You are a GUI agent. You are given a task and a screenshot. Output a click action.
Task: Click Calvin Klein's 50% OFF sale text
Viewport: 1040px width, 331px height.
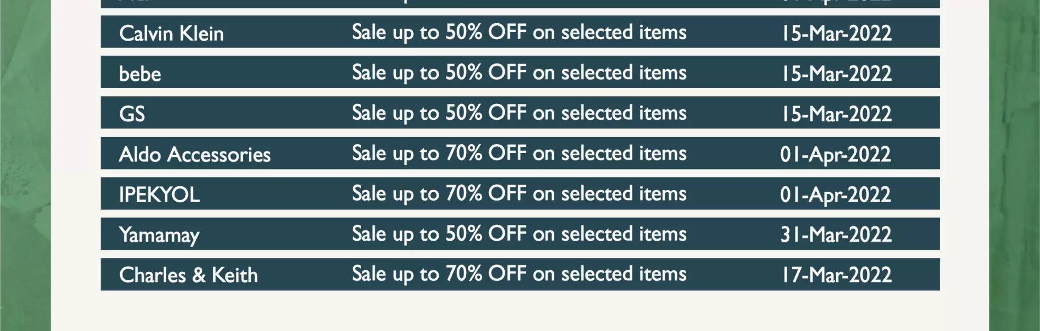coord(519,33)
